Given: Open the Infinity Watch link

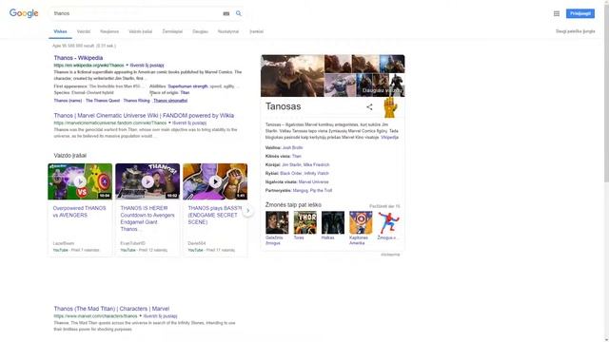Looking at the screenshot, I should pyautogui.click(x=316, y=173).
